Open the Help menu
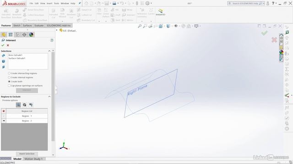The image size is (293, 164). coord(73,3)
